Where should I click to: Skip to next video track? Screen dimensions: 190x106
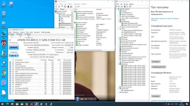[x=82, y=99]
